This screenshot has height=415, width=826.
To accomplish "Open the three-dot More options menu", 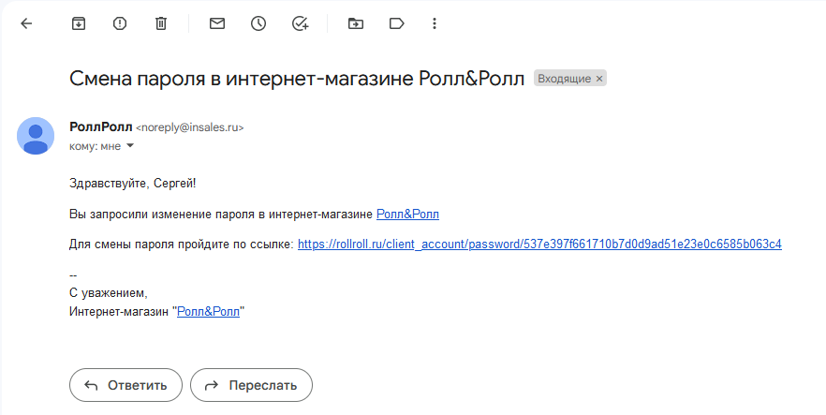I will click(434, 24).
